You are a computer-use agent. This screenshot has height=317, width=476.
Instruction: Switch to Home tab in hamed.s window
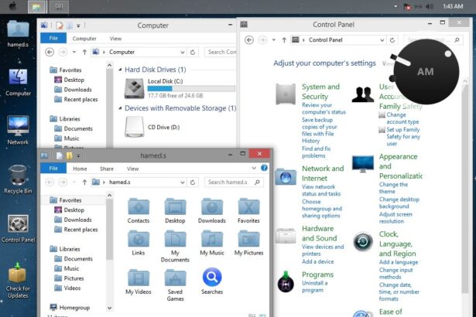[x=80, y=169]
